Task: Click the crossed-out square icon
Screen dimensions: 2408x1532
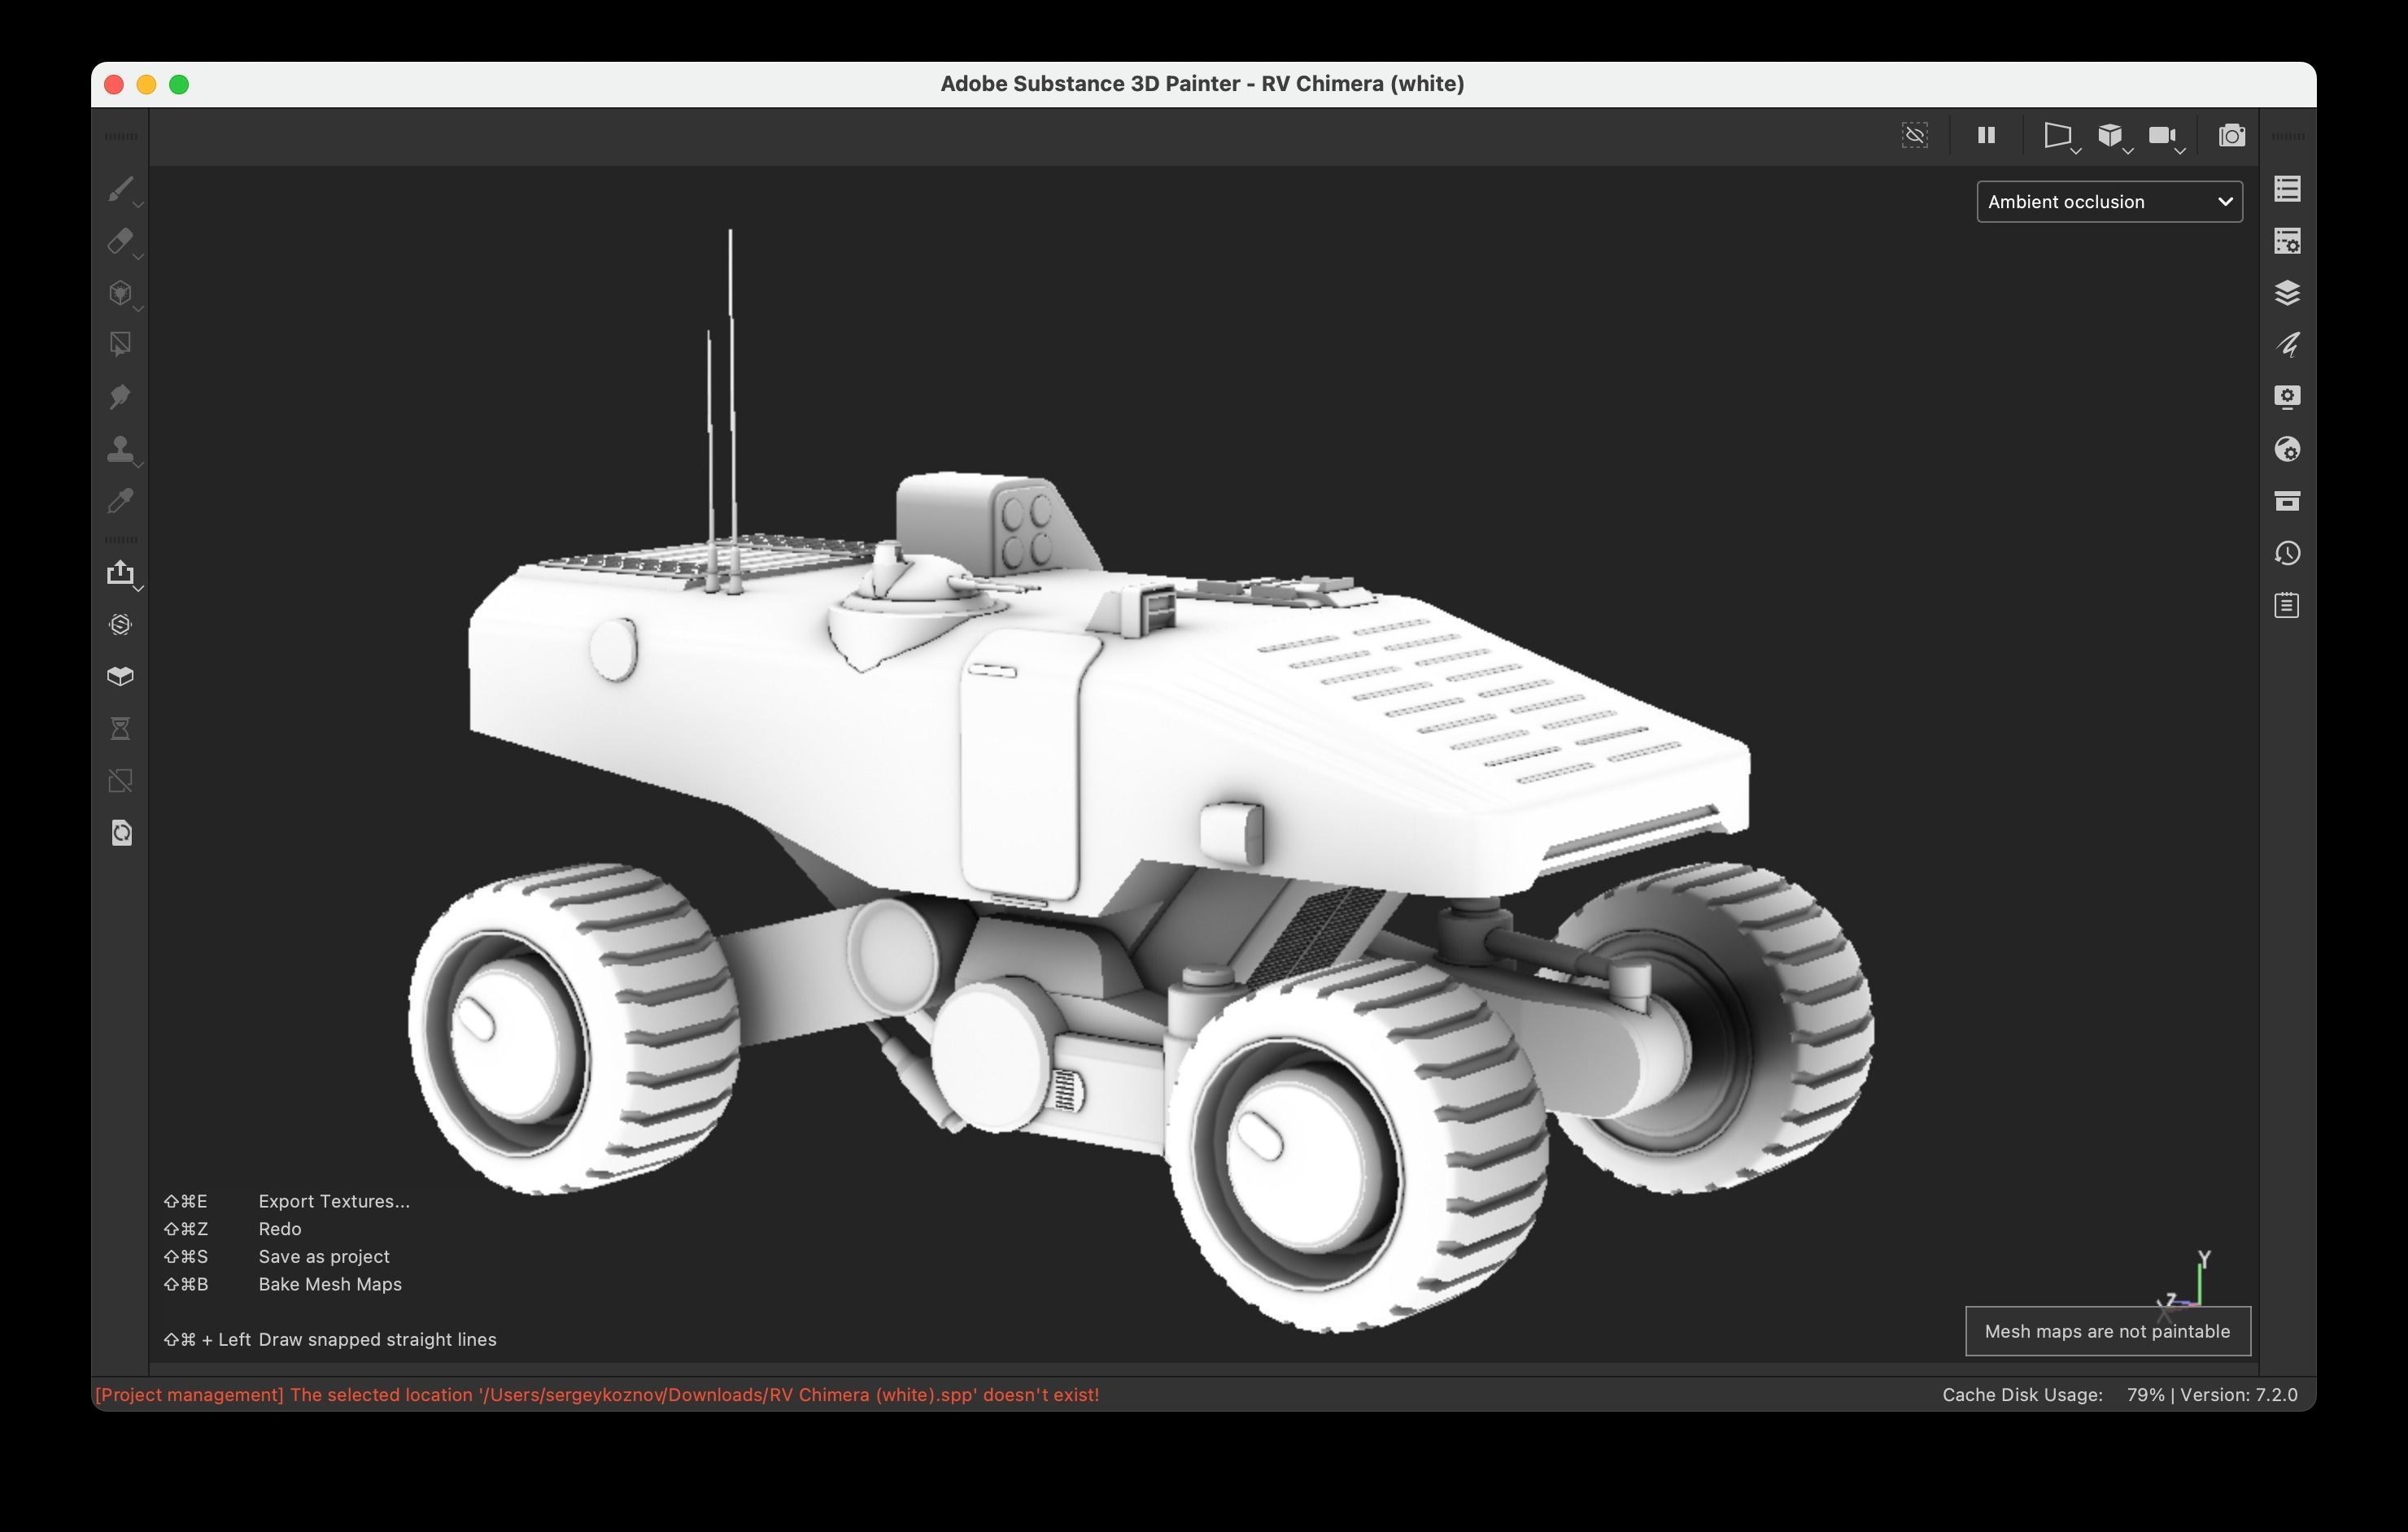Action: pos(120,781)
